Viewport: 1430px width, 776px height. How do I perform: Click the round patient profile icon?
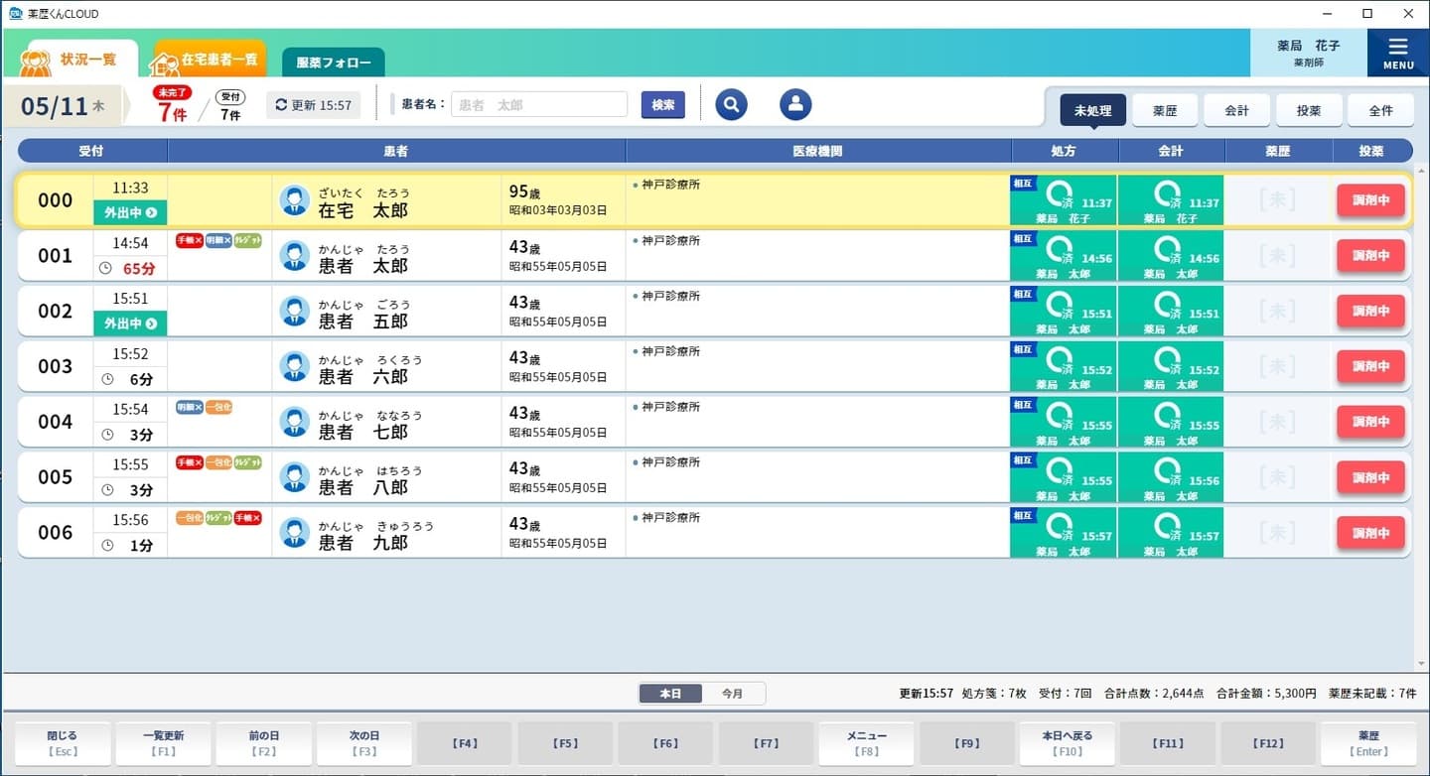coord(795,104)
